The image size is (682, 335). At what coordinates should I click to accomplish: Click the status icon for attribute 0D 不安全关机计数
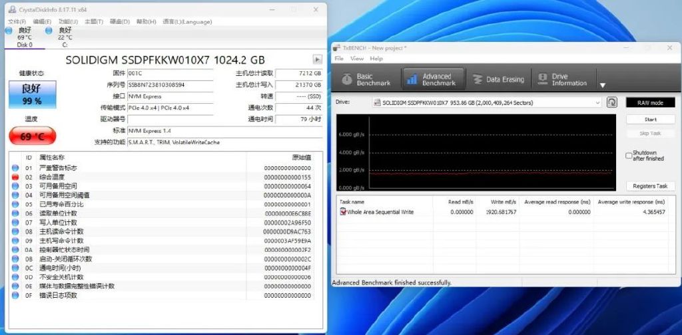point(15,277)
